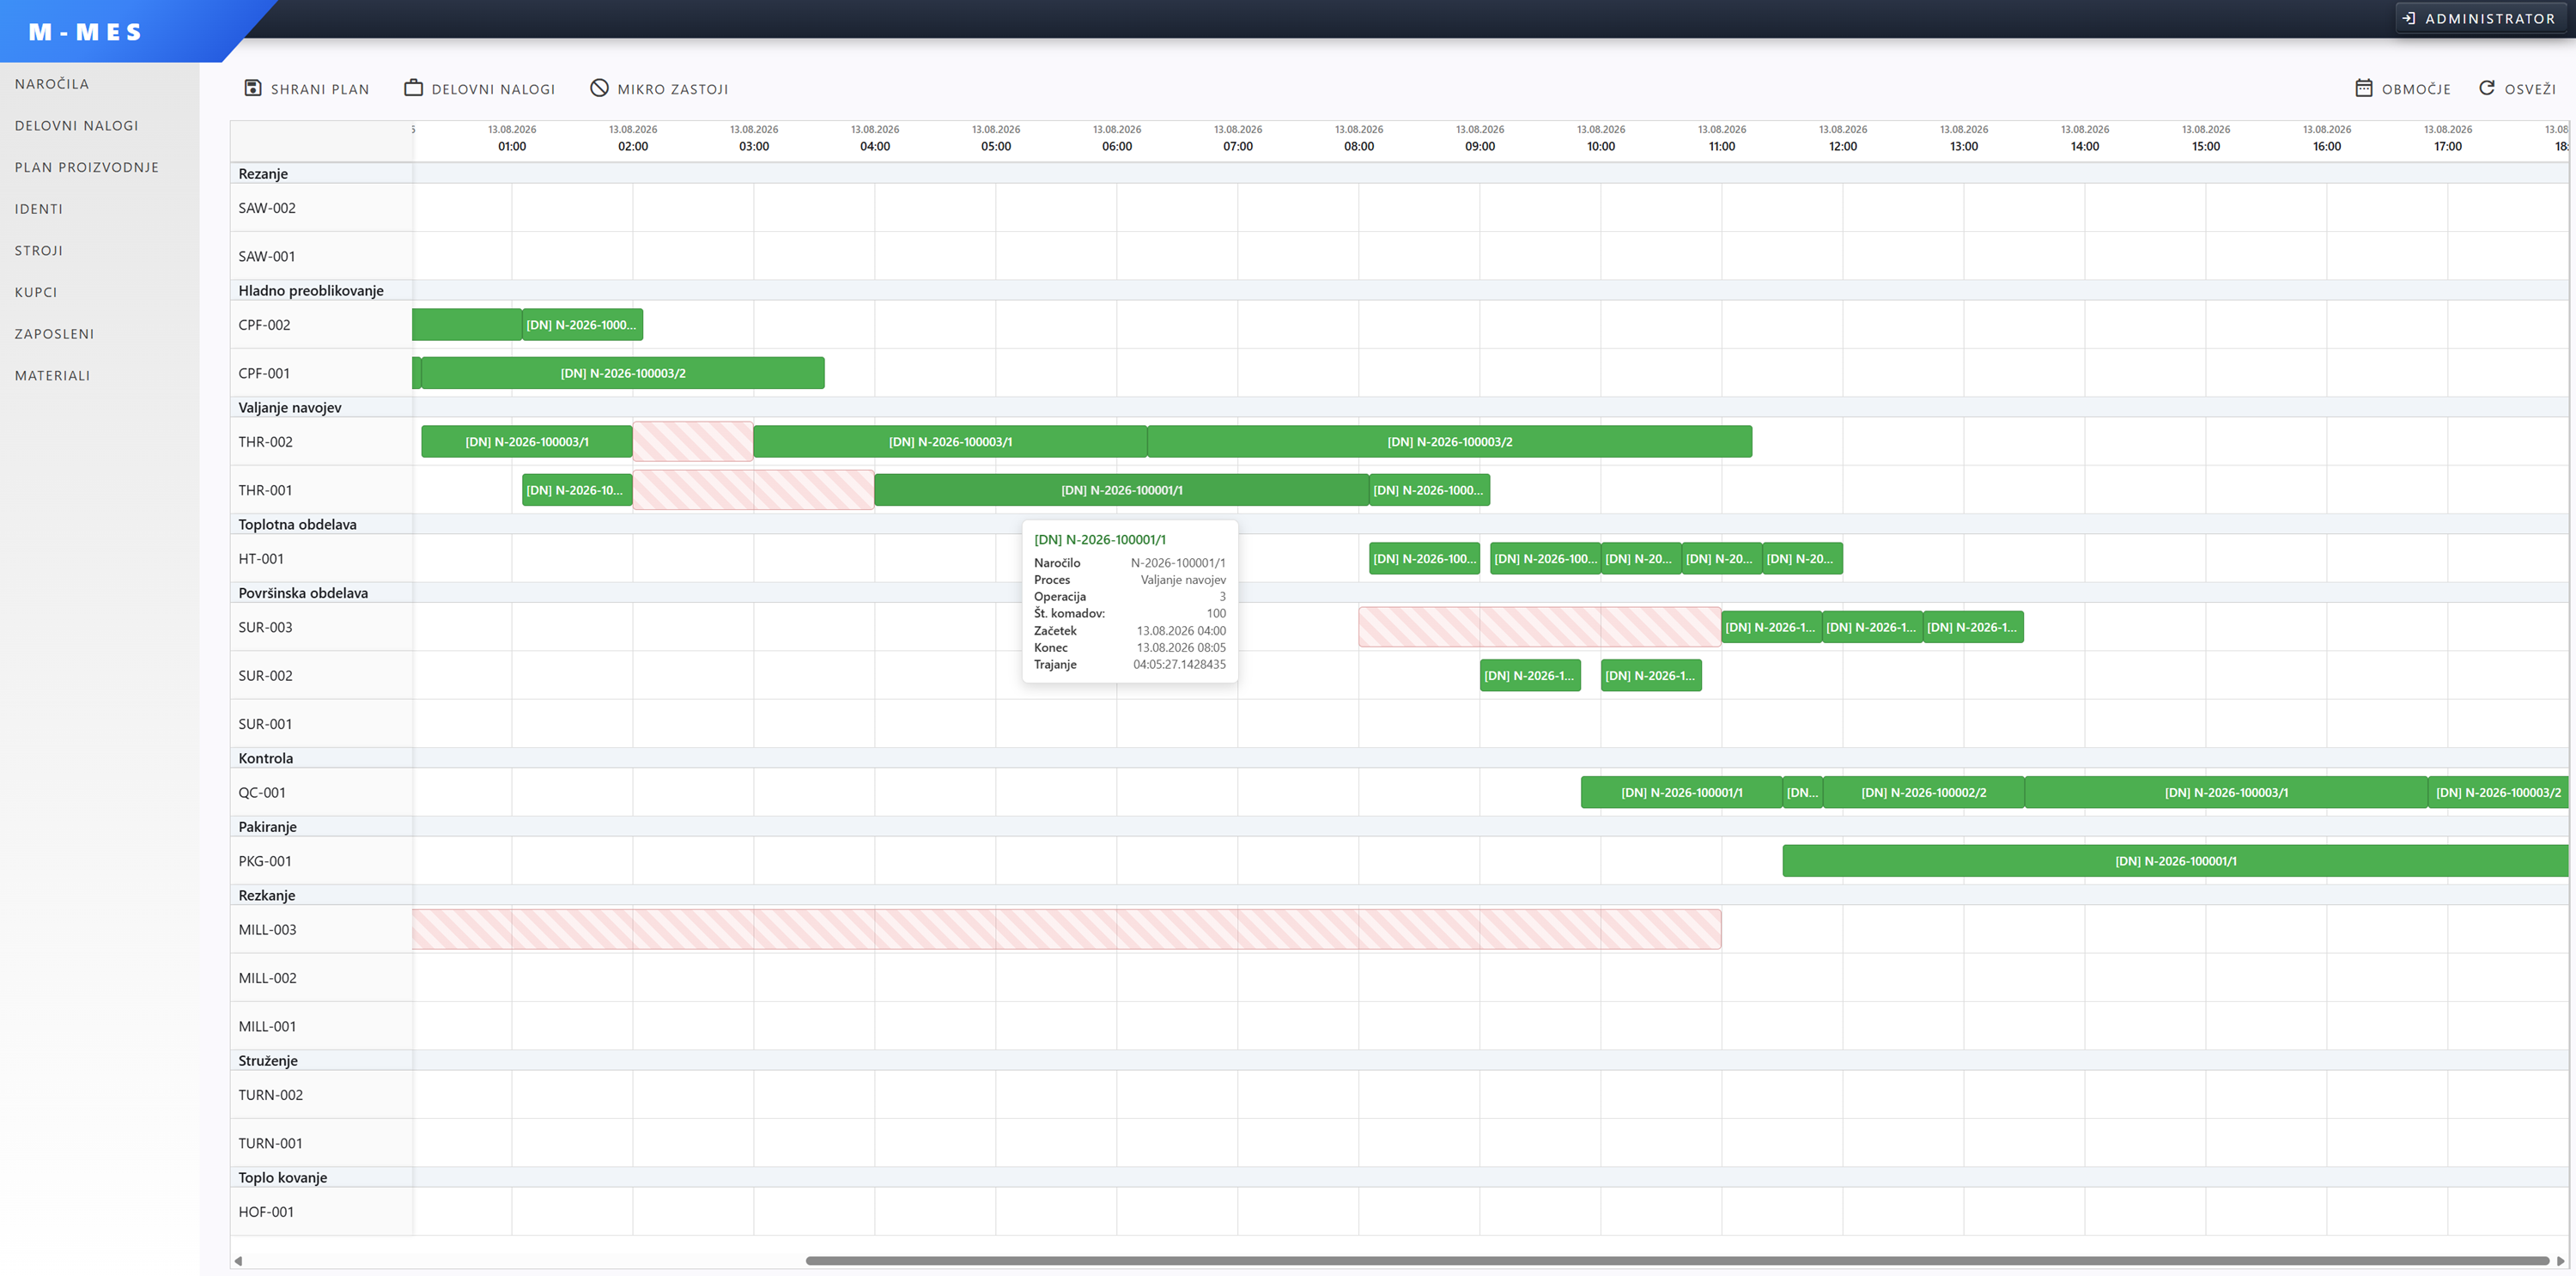This screenshot has width=2576, height=1276.
Task: Select the second task bar on SUR-002
Action: pos(1651,676)
